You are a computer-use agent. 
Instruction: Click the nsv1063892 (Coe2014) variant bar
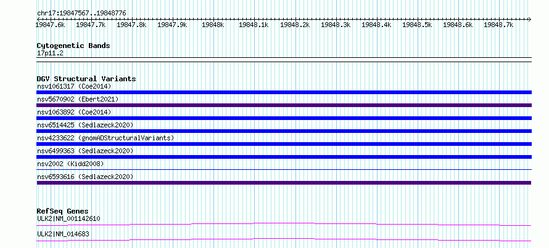[284, 118]
